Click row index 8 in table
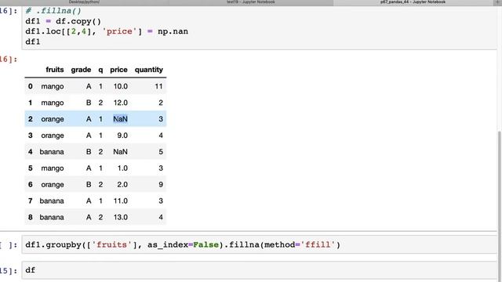This screenshot has height=282, width=502. point(31,217)
